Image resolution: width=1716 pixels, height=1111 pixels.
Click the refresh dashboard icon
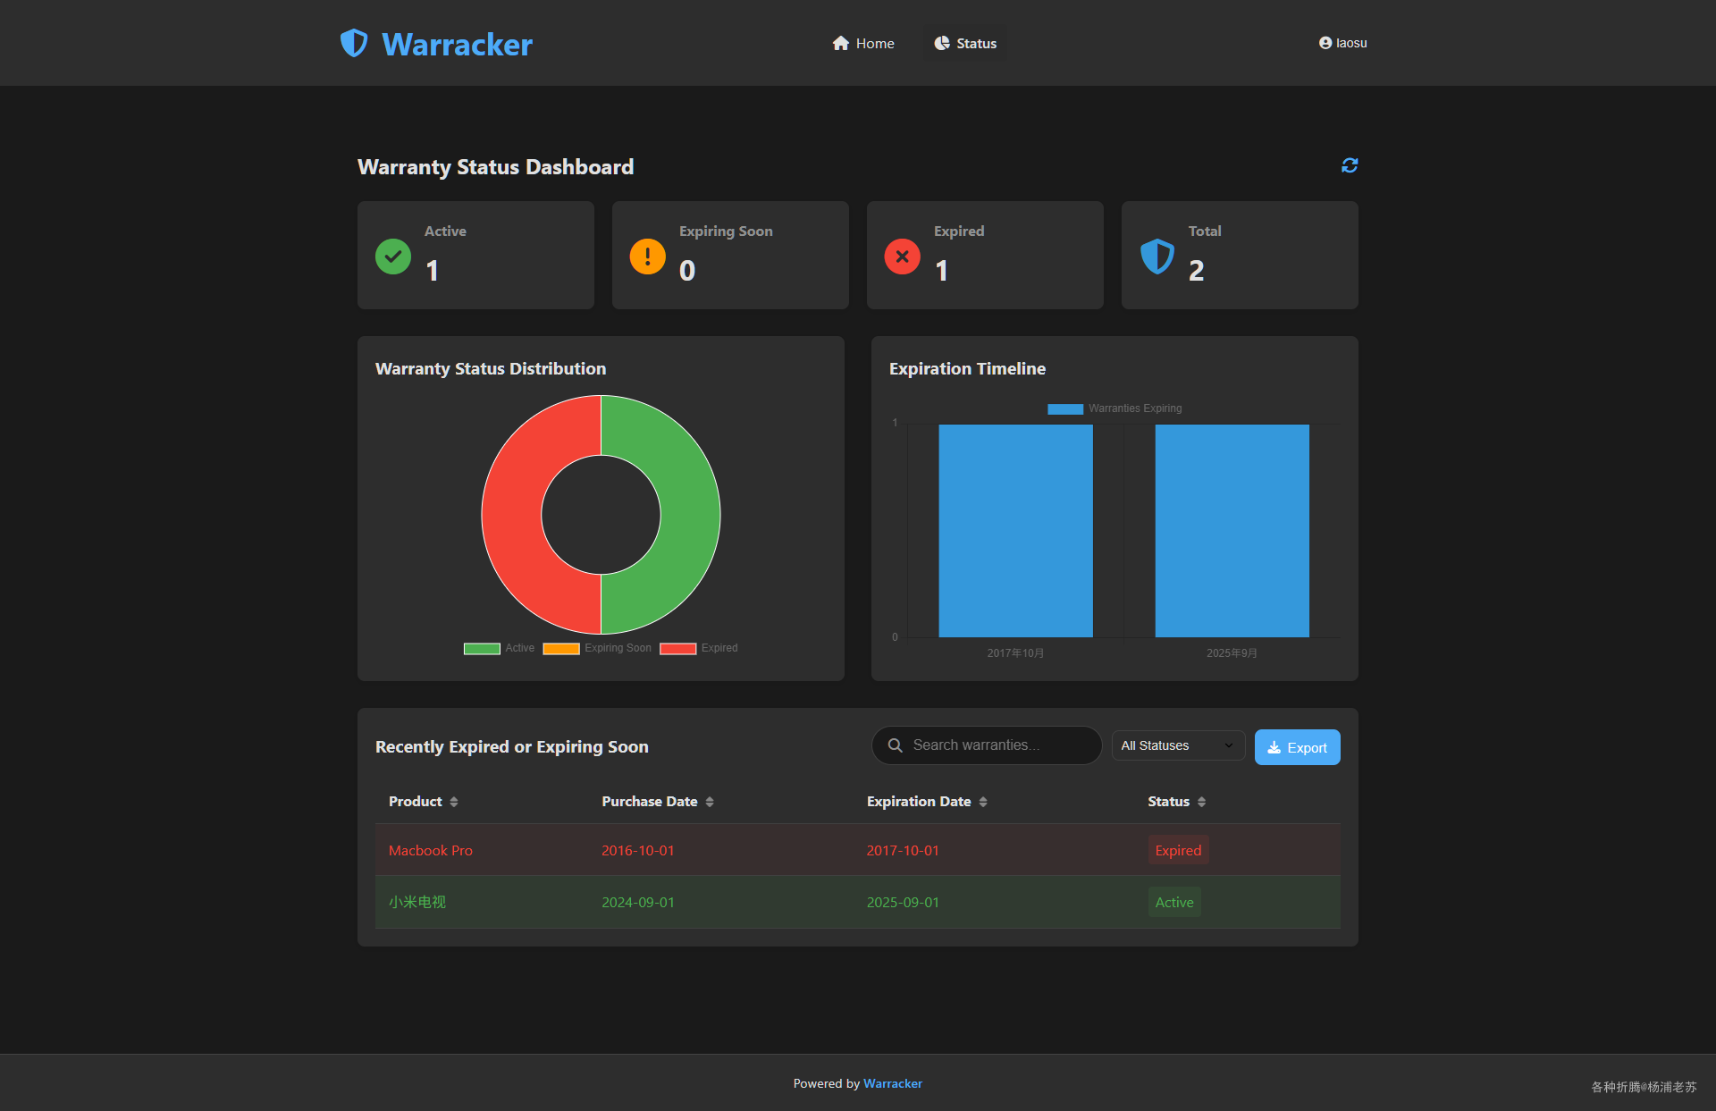1350,165
